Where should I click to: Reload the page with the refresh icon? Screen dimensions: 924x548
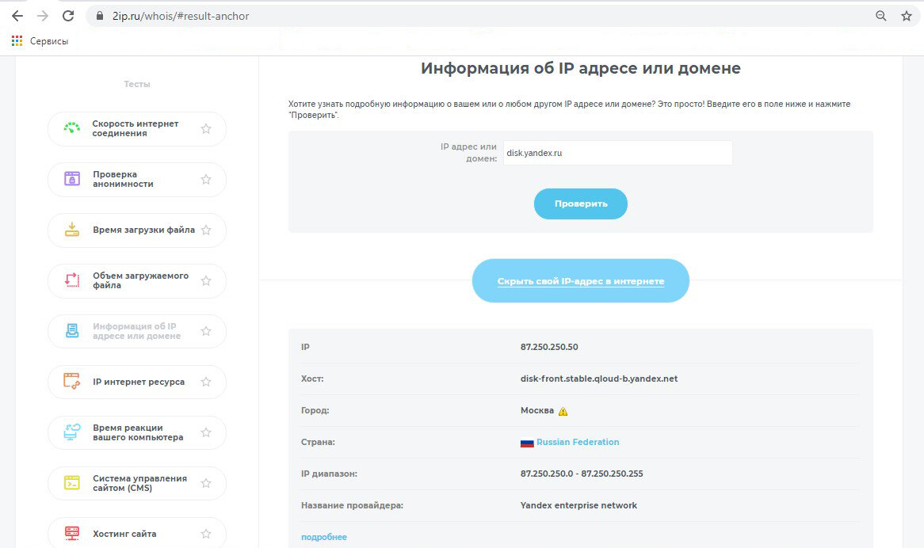68,16
